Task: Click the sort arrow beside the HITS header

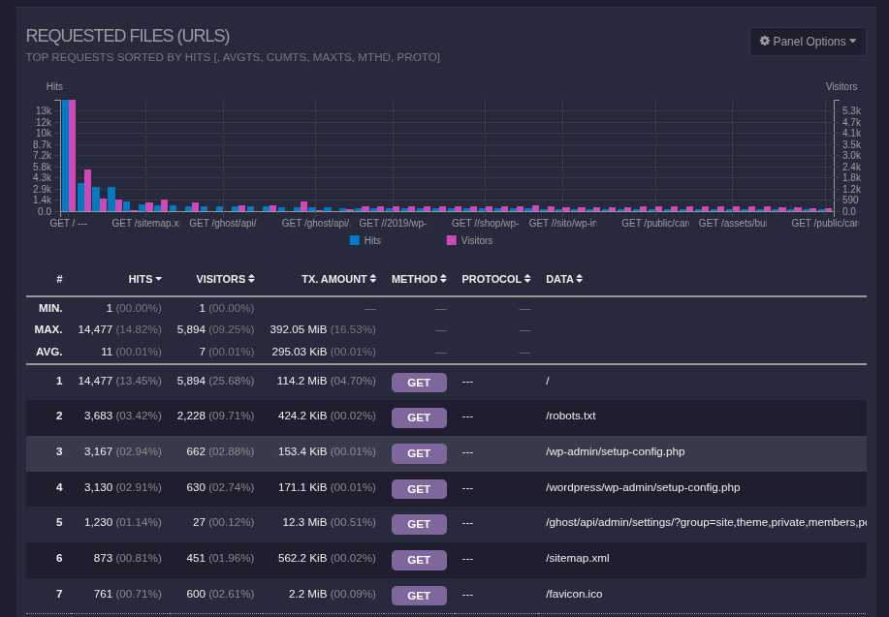Action: [x=158, y=279]
